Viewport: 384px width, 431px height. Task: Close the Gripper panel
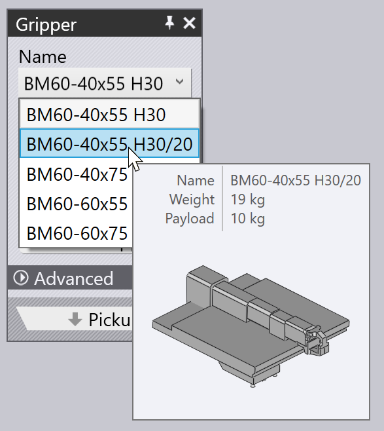click(x=190, y=23)
